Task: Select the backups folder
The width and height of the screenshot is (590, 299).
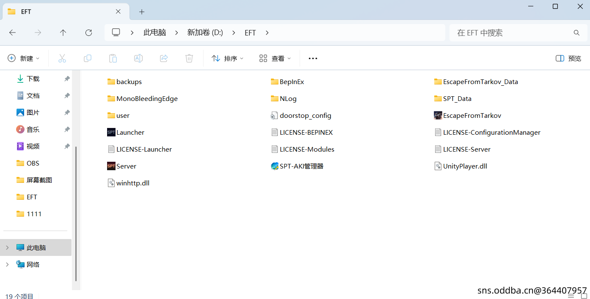Action: [124, 82]
